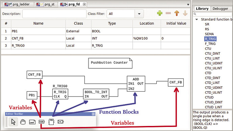Select CTUD_DINT in the library

pyautogui.click(x=214, y=102)
